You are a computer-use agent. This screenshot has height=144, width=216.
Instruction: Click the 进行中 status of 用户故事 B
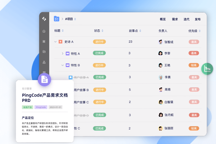(100, 90)
